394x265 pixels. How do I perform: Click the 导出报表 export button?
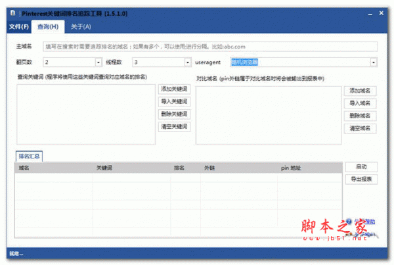[361, 179]
